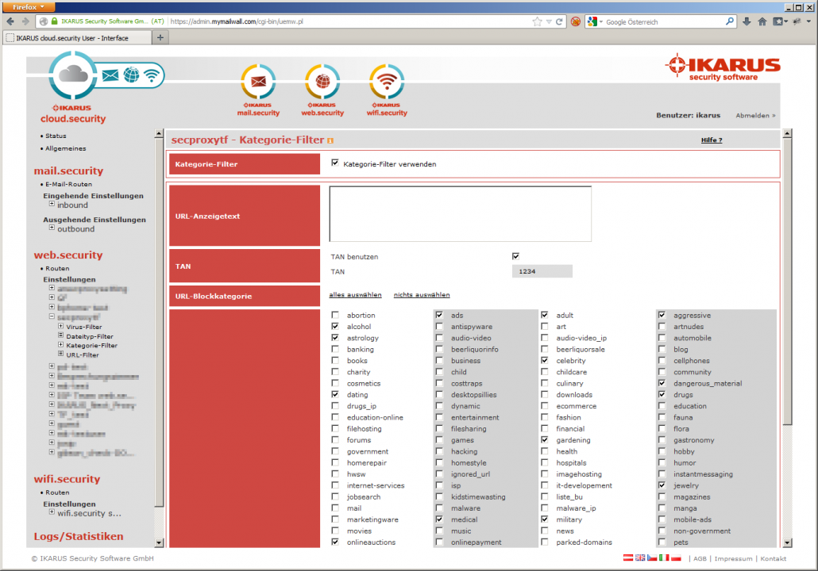
Task: Collapse the secproxytf tree node
Action: pos(52,316)
